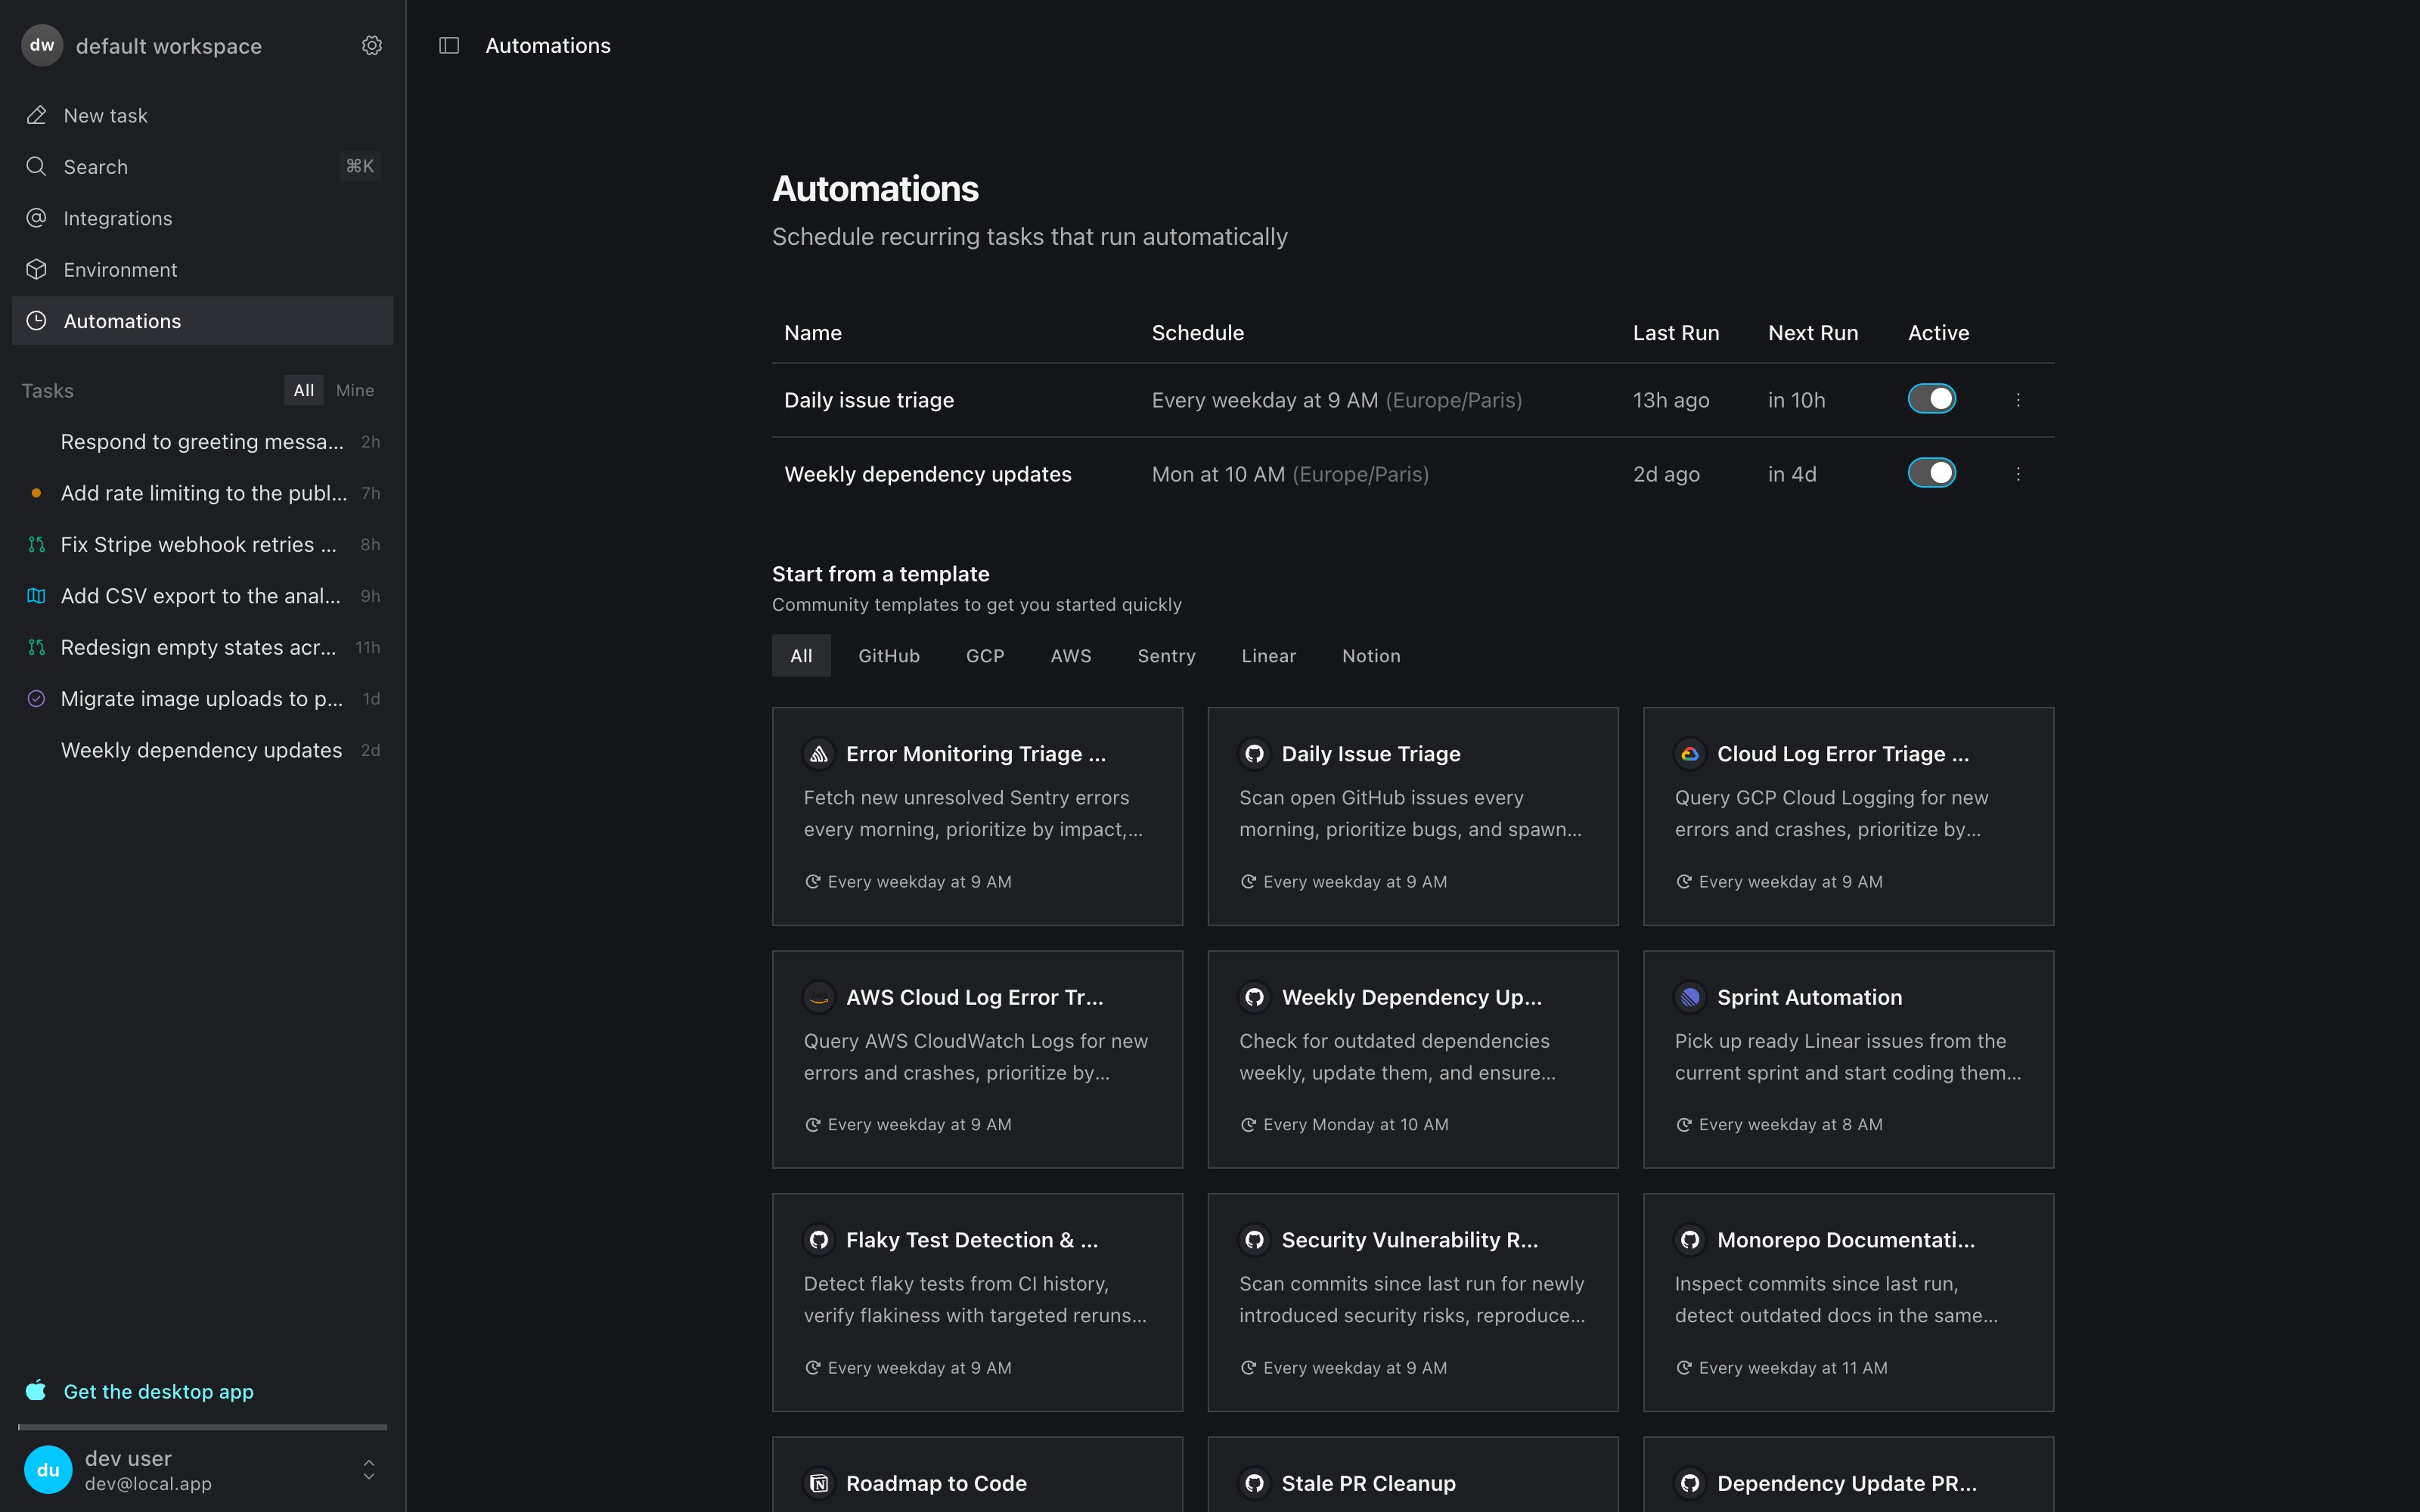Click the Sentry icon on Error Monitoring Triage
2420x1512 pixels.
click(x=819, y=754)
